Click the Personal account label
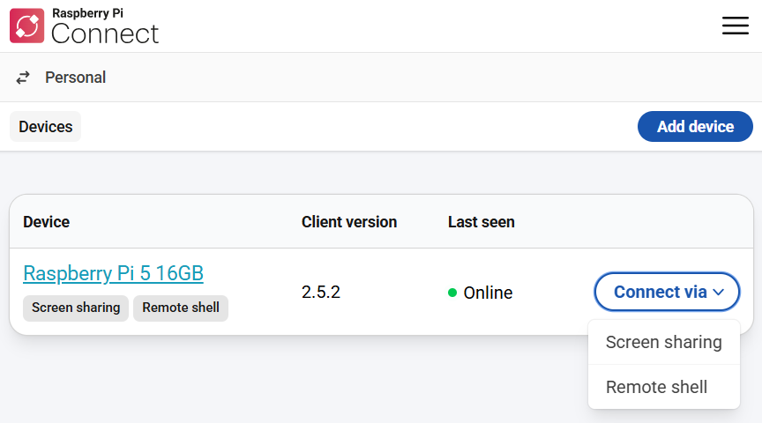The height and width of the screenshot is (423, 762). pyautogui.click(x=75, y=78)
